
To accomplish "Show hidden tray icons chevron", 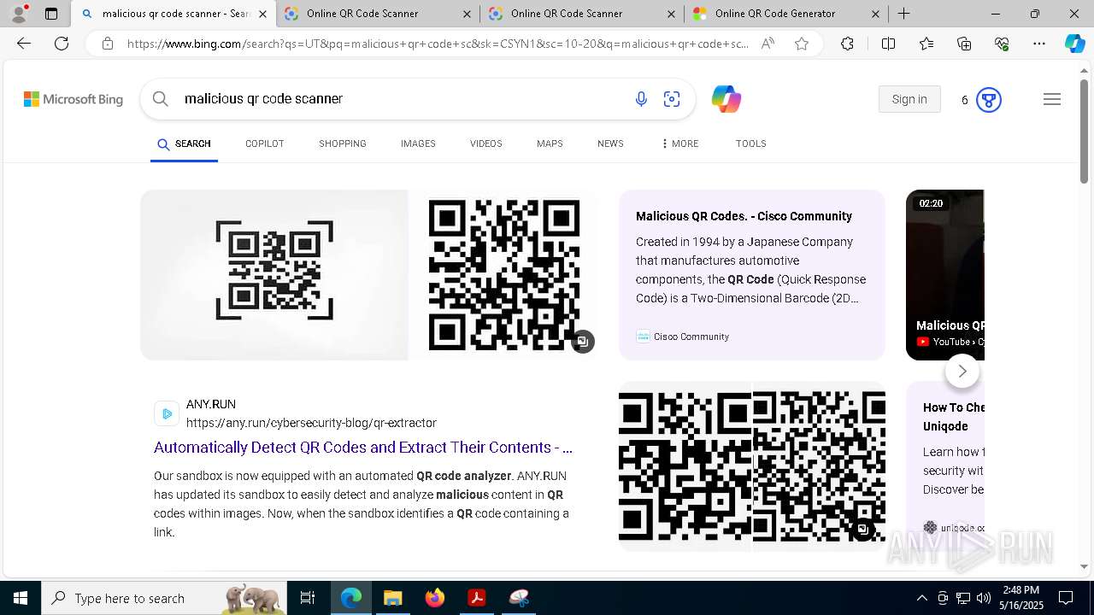I will click(x=922, y=598).
